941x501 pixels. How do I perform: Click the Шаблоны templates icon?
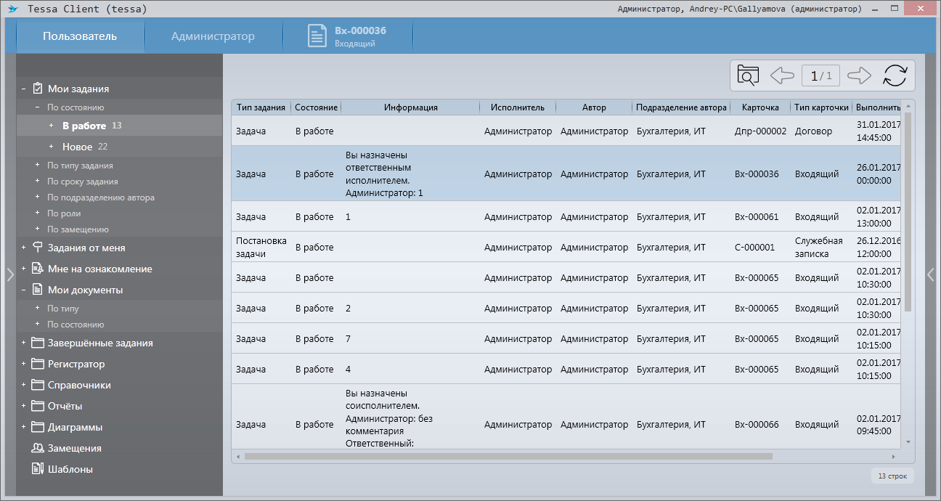pyautogui.click(x=38, y=469)
